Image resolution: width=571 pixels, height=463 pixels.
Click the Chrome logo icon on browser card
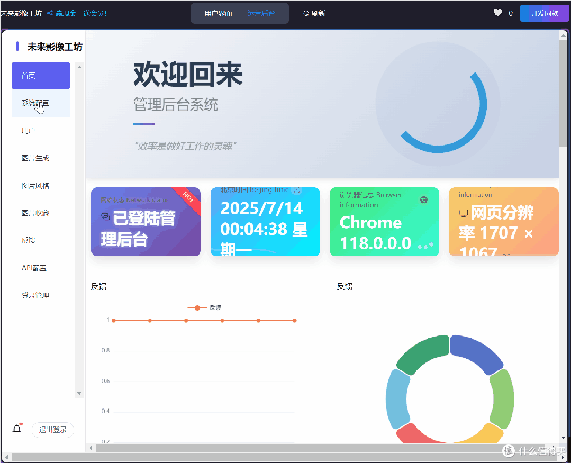423,200
